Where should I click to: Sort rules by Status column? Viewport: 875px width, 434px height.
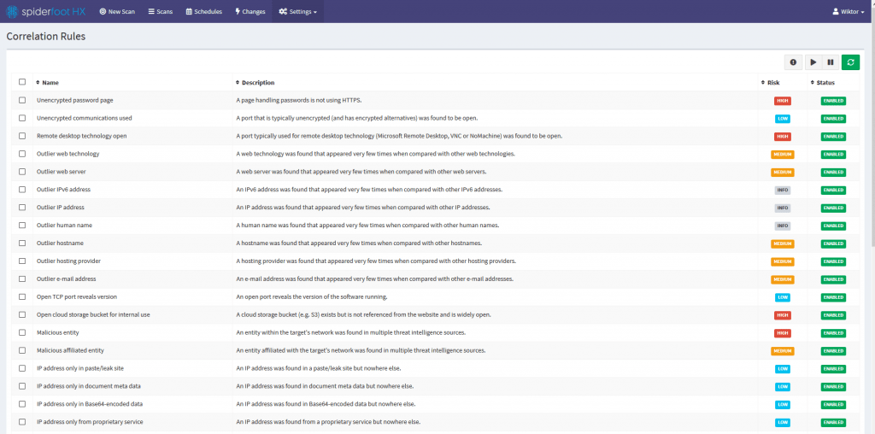pos(825,83)
